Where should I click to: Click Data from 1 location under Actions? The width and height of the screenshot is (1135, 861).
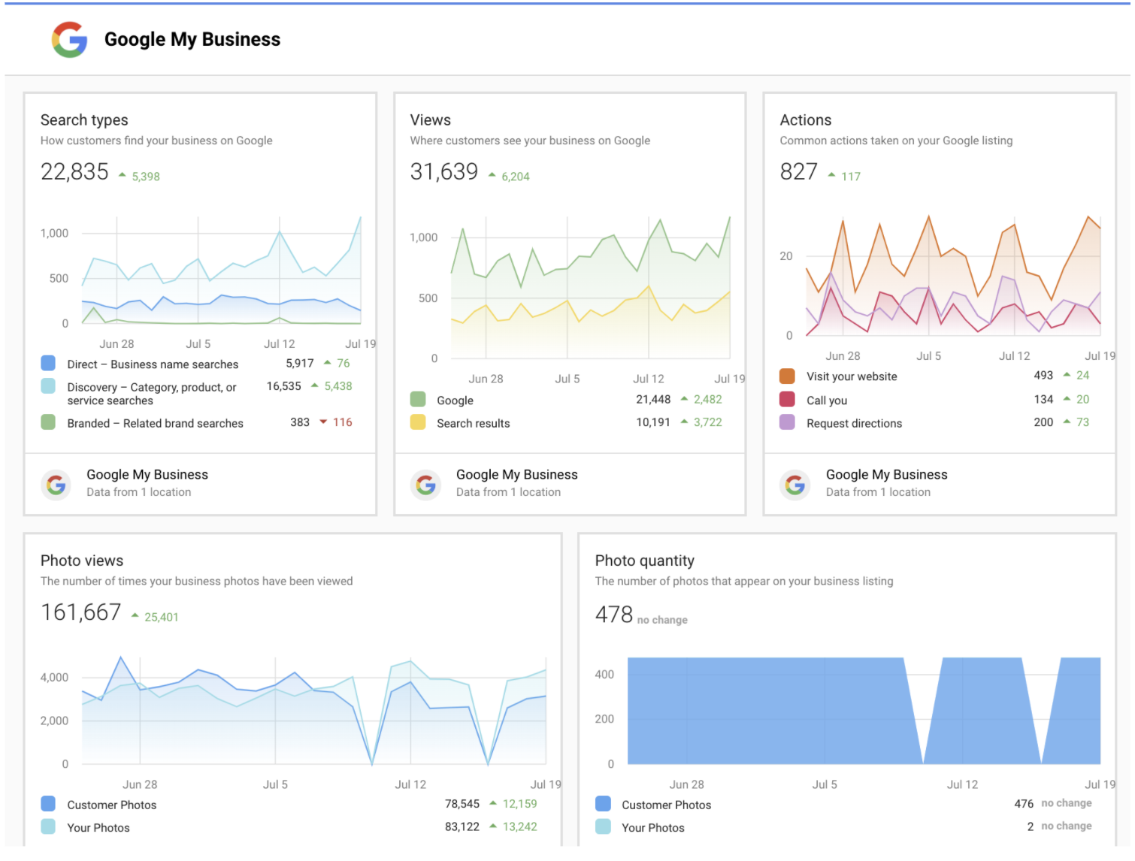[878, 492]
